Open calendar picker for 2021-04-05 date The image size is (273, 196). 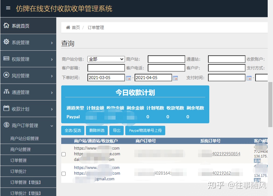pyautogui.click(x=175, y=78)
